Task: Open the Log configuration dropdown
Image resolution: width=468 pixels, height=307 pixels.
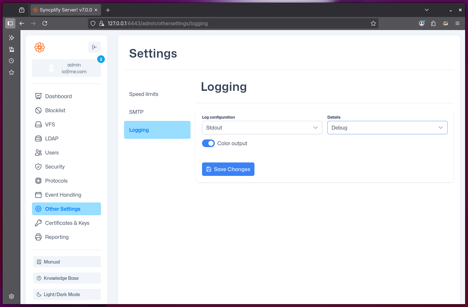Action: (x=262, y=128)
